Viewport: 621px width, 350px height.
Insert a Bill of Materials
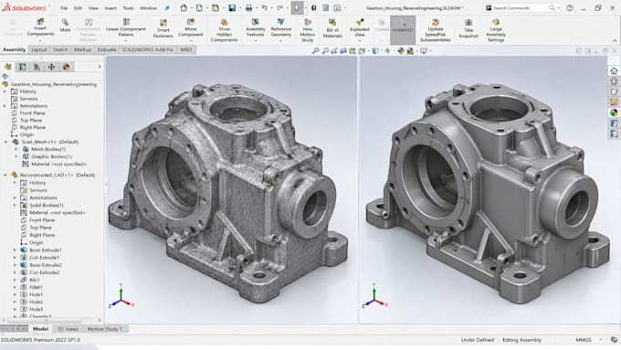tap(332, 28)
